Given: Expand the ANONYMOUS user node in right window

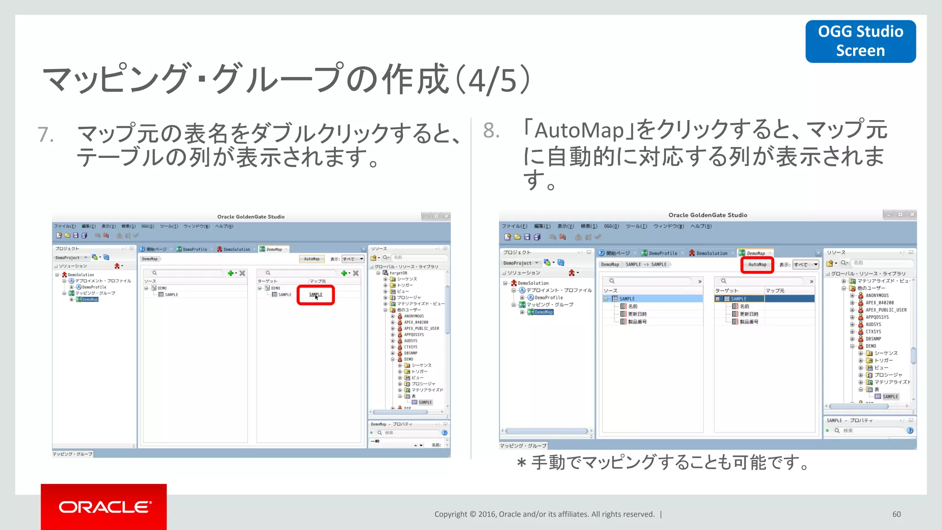Looking at the screenshot, I should pos(852,296).
